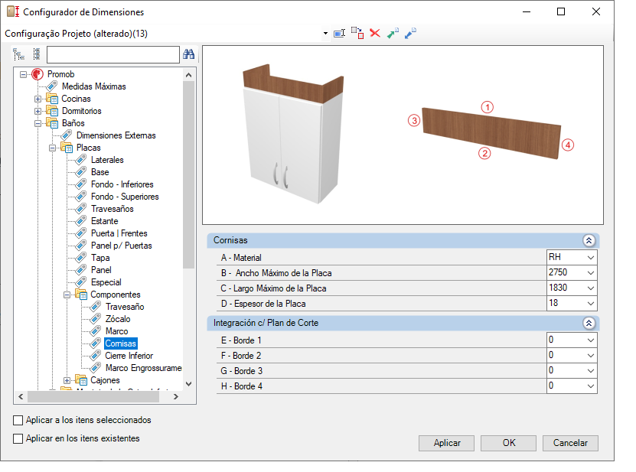Viewport: 636px width, 472px height.
Task: Click the folder icon beside Cajones
Action: (x=81, y=380)
